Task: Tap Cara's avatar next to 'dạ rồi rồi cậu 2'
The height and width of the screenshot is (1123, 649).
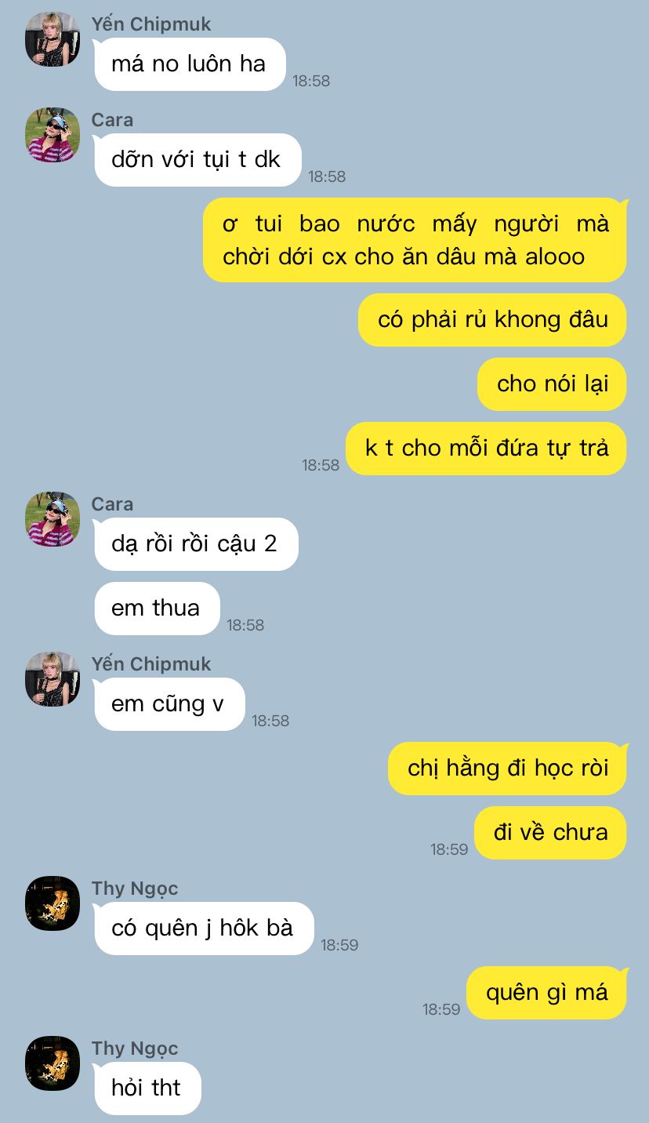Action: (53, 519)
